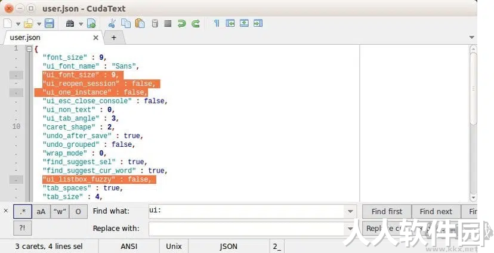Click the Find what input field
Image resolution: width=494 pixels, height=253 pixels.
click(x=246, y=211)
